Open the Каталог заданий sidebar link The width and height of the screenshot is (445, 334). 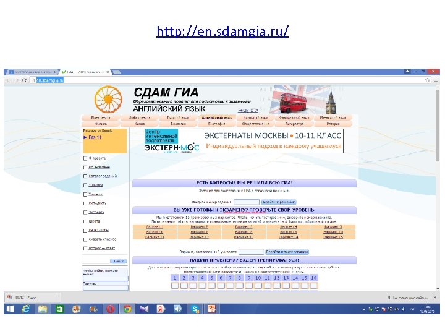[x=103, y=176]
